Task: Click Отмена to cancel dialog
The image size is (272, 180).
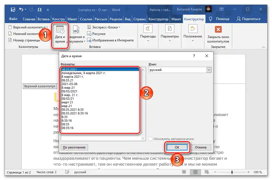Action: (x=201, y=147)
